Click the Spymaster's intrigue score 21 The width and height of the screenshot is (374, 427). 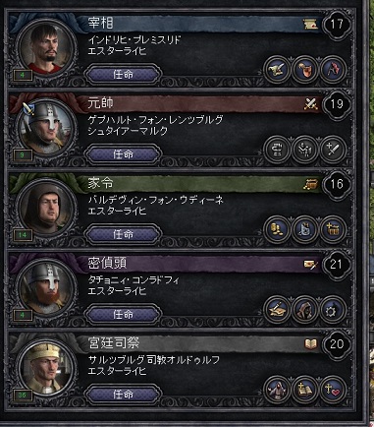click(337, 265)
